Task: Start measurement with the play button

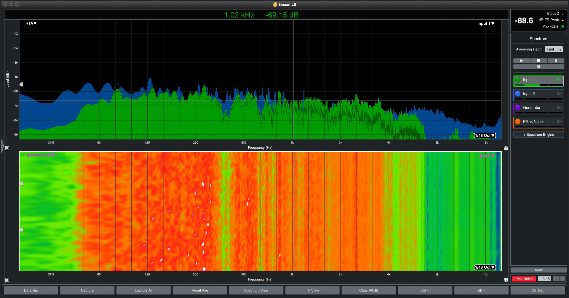Action: point(522,61)
